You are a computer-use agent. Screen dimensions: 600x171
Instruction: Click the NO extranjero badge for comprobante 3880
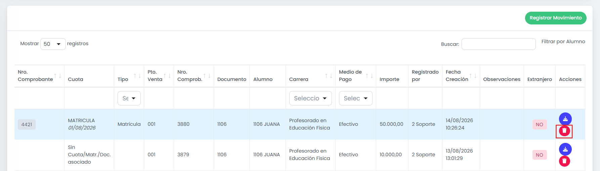coord(540,124)
